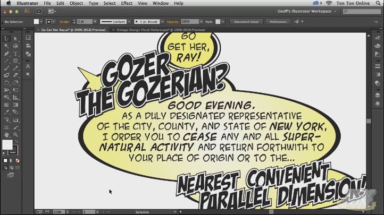Reset to default fill and stroke
384x215 pixels.
coord(4,153)
